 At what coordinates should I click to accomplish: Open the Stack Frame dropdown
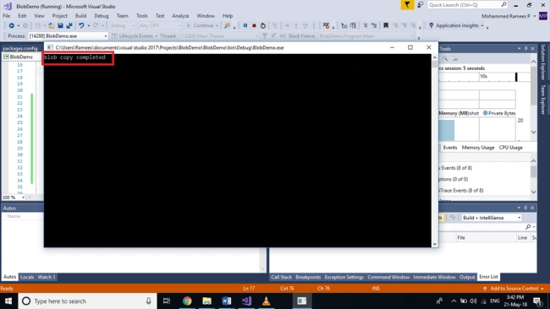pos(366,36)
